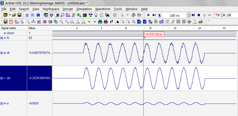Toggle the measurement mode tool

pos(33,22)
